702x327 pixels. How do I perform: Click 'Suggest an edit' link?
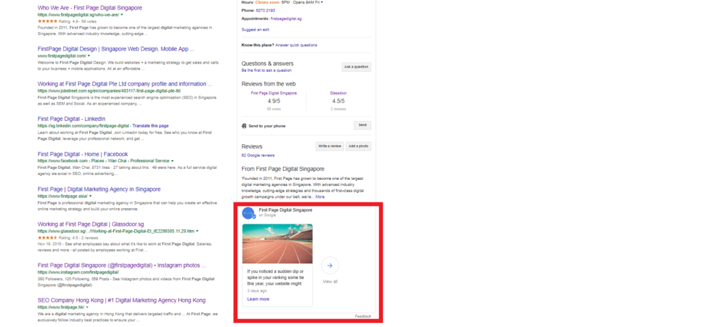click(x=255, y=29)
